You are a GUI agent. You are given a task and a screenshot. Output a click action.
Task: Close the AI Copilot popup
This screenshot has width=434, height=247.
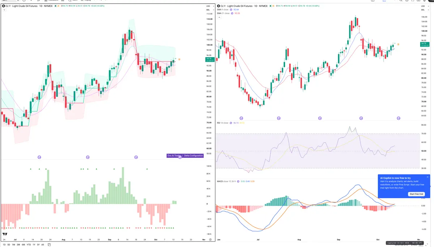pos(427,177)
